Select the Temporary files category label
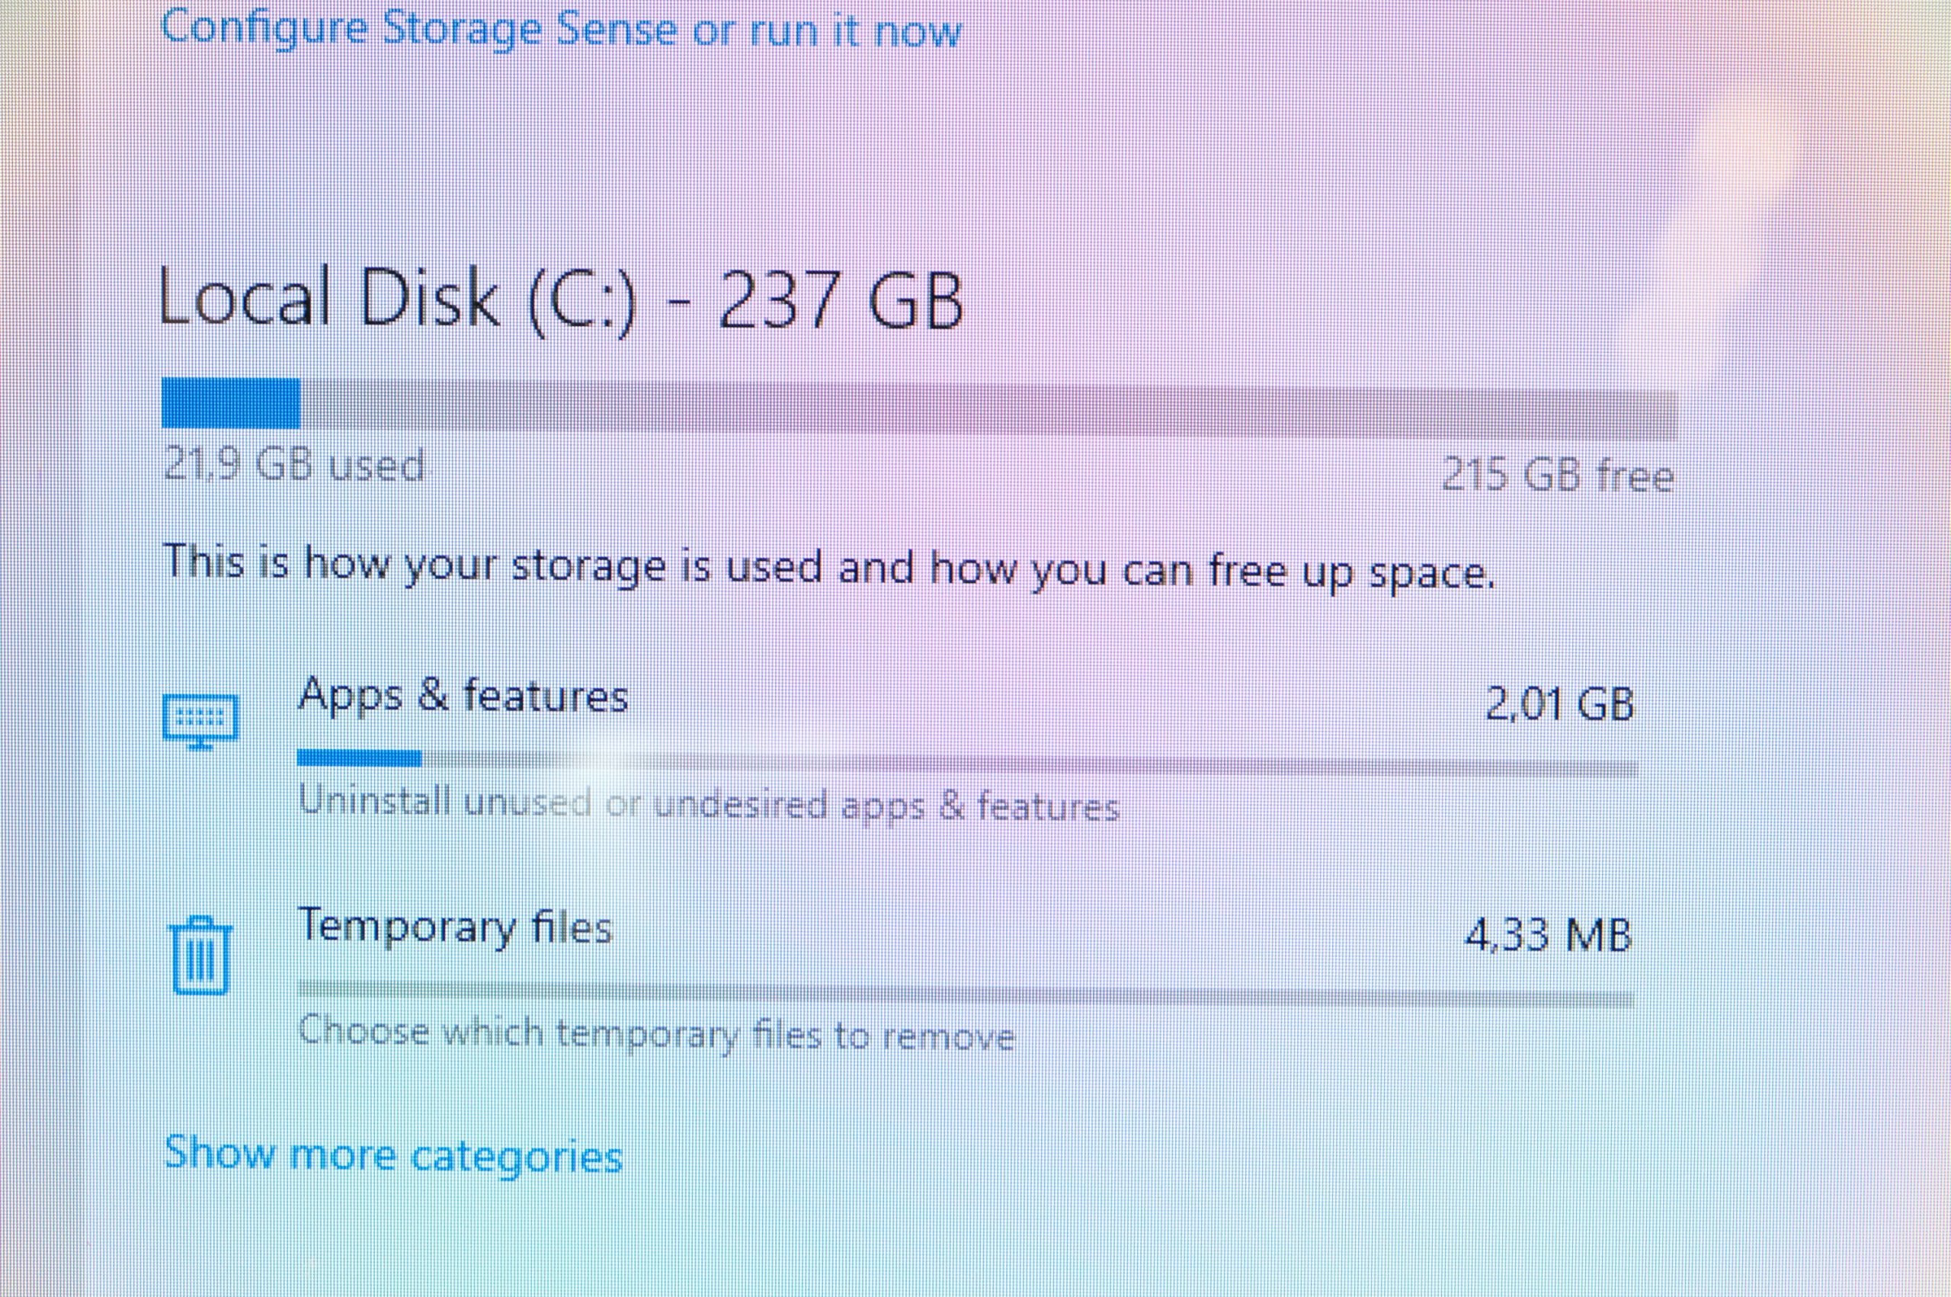The width and height of the screenshot is (1951, 1297). click(x=455, y=927)
